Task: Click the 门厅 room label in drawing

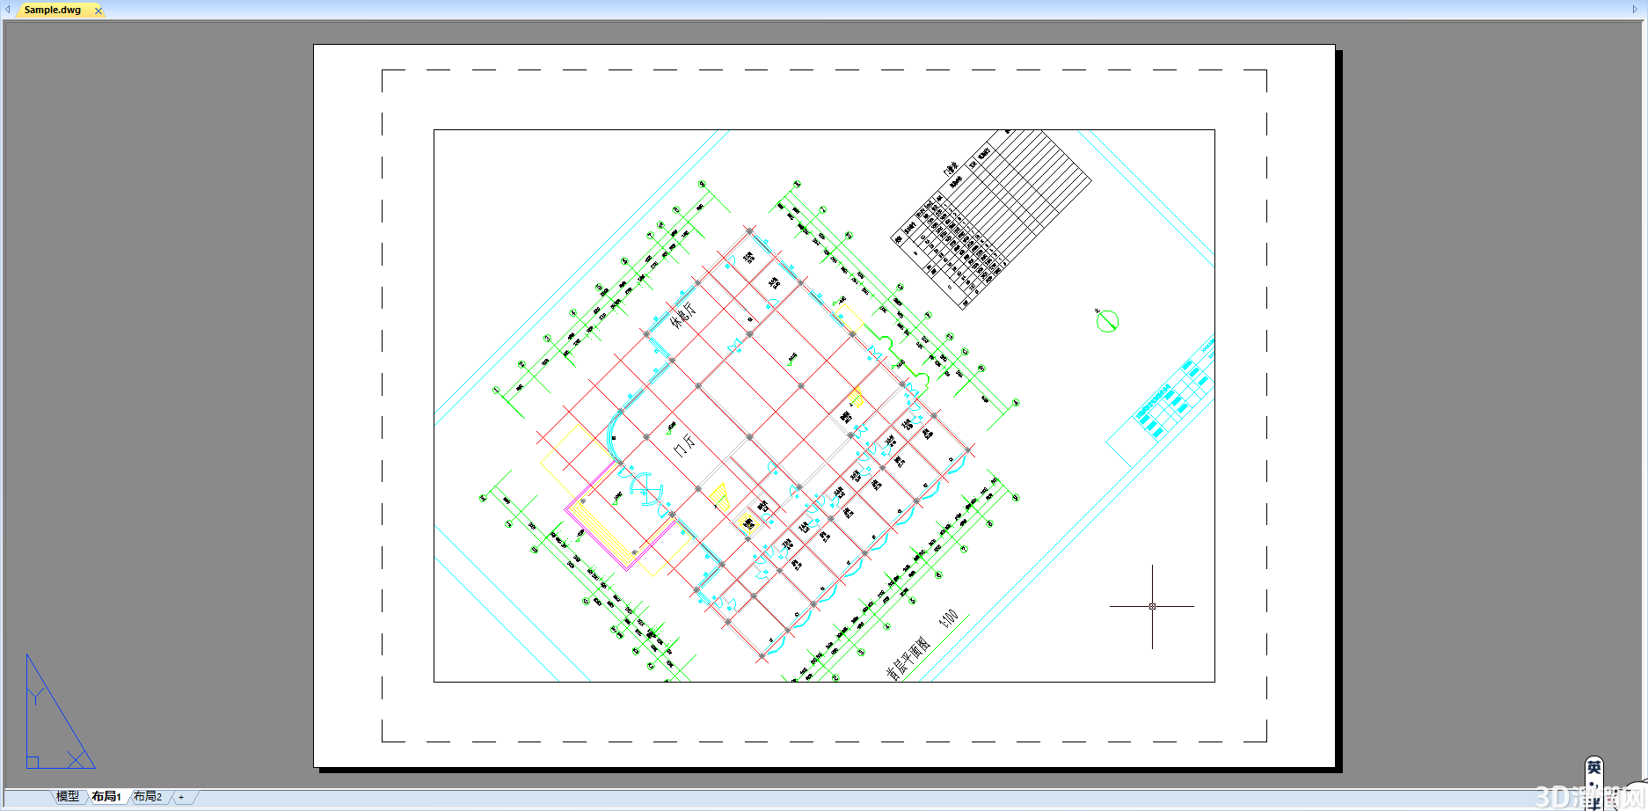Action: click(x=684, y=444)
